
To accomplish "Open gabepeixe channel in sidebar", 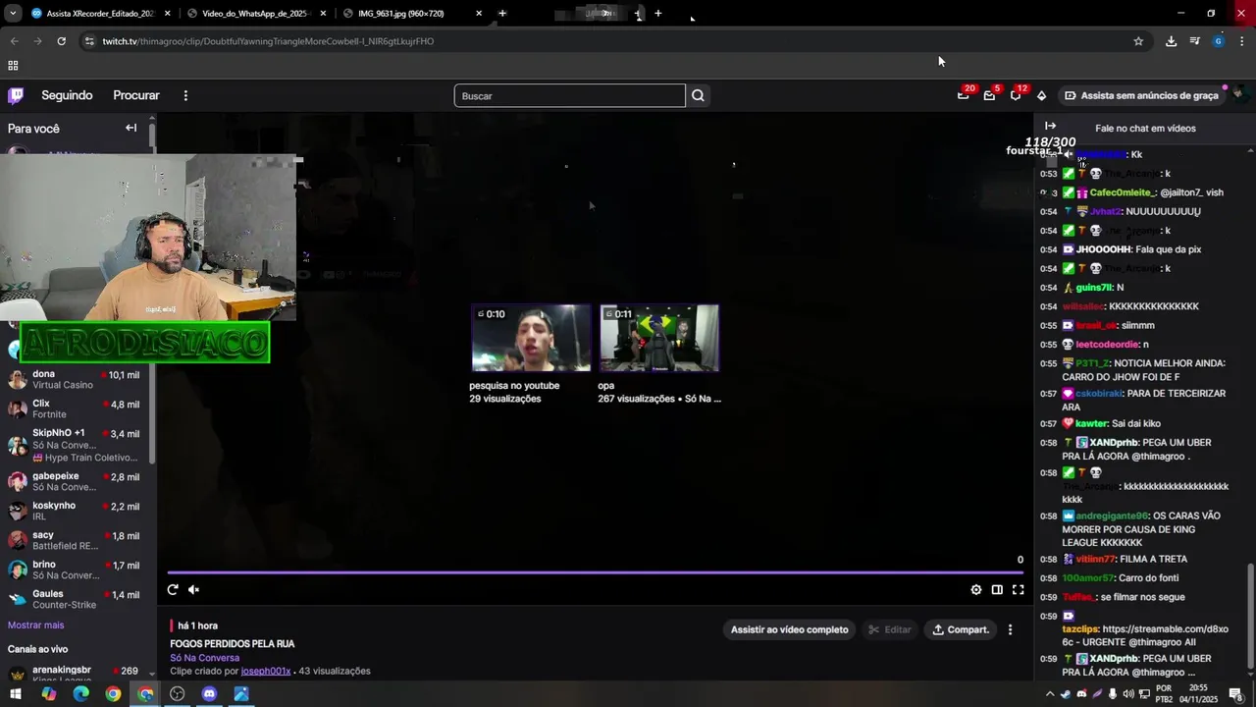I will coord(77,481).
